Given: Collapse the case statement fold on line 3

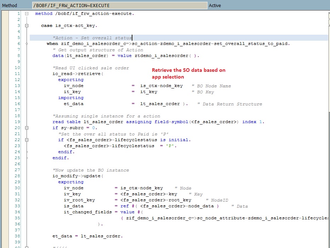Looking at the screenshot, I should coord(27,25).
